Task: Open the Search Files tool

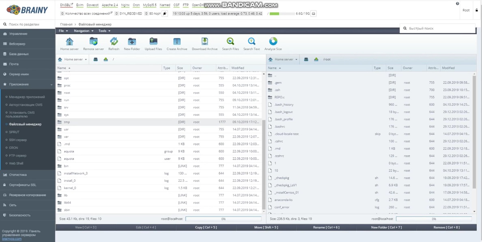Action: tap(230, 42)
